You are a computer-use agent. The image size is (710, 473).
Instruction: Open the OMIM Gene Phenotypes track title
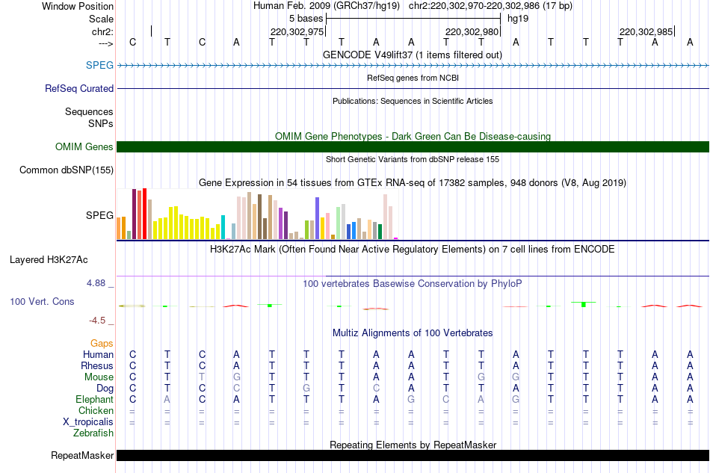413,136
